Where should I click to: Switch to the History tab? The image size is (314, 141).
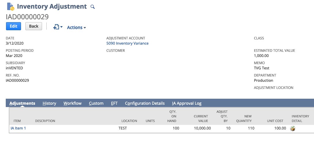pyautogui.click(x=49, y=103)
